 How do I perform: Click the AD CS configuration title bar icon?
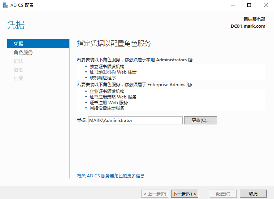[5, 5]
